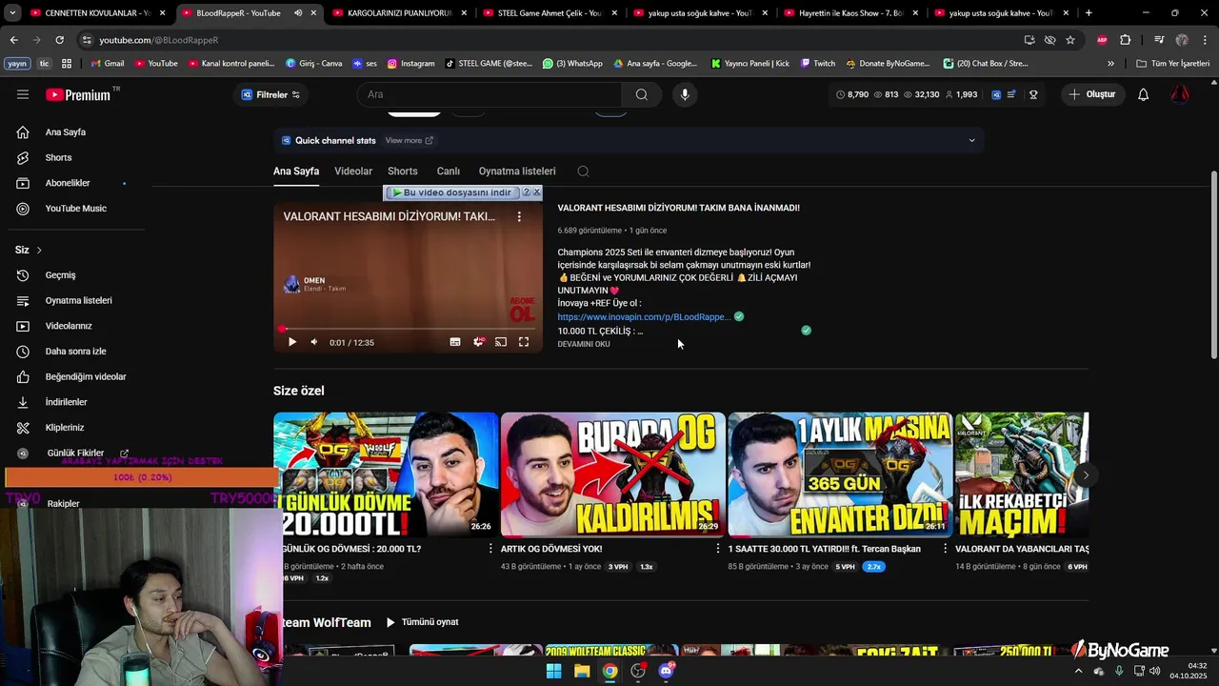Open the Filtreler filter menu
1219x686 pixels.
coord(270,94)
